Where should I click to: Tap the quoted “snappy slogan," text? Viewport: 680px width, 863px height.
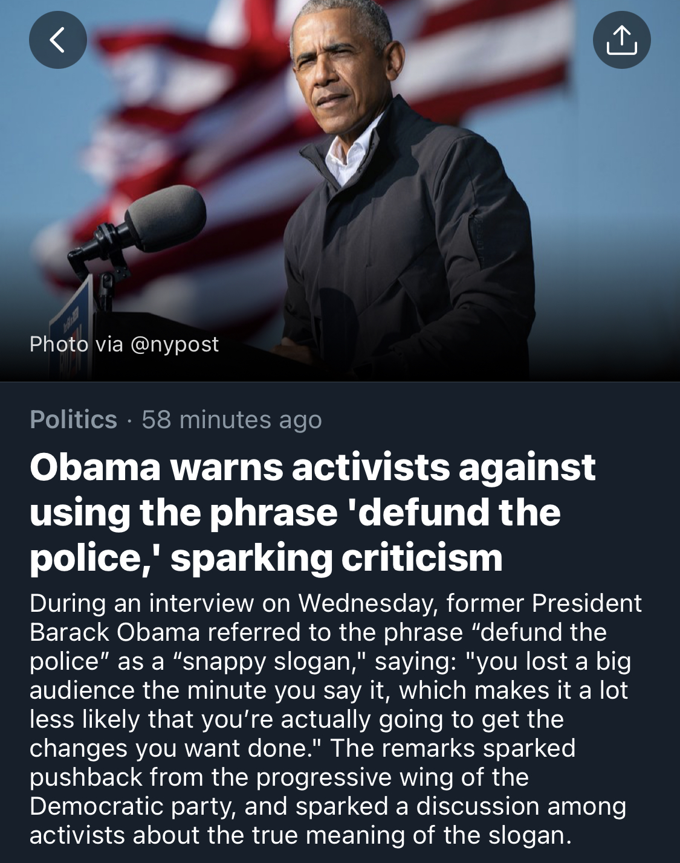pos(267,661)
